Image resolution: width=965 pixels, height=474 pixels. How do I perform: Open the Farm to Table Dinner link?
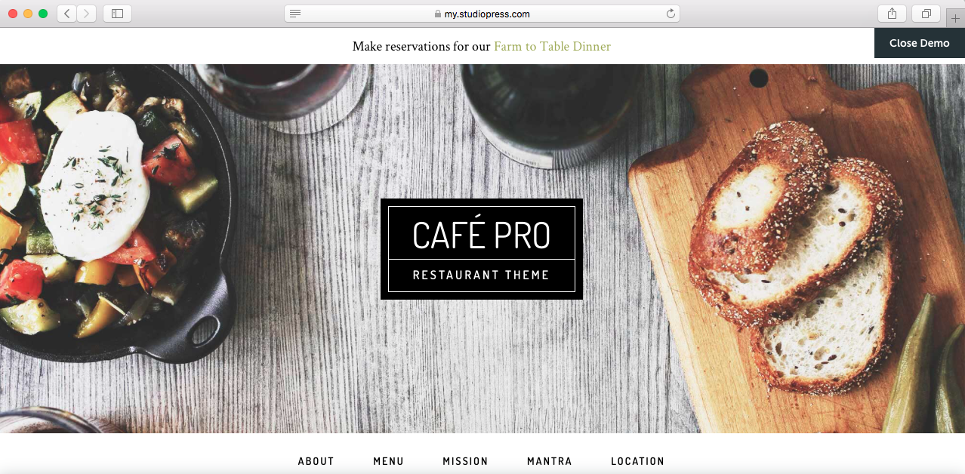point(552,47)
